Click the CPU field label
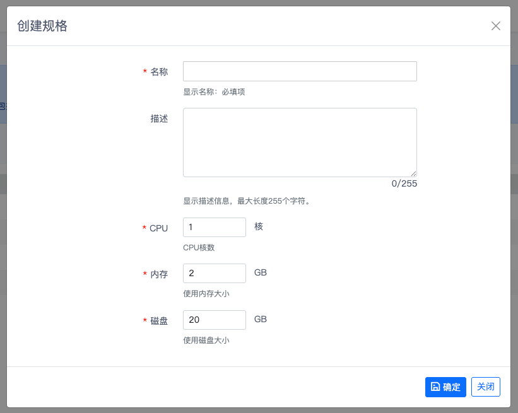The height and width of the screenshot is (413, 518). 158,228
